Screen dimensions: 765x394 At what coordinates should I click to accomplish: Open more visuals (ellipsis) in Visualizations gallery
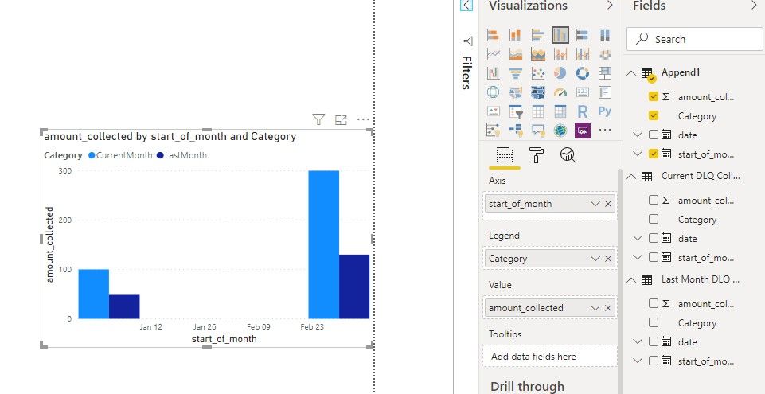605,131
